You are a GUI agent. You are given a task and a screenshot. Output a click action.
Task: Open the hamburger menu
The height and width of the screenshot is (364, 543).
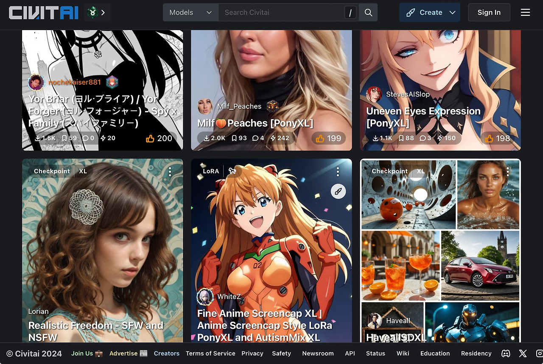click(525, 13)
